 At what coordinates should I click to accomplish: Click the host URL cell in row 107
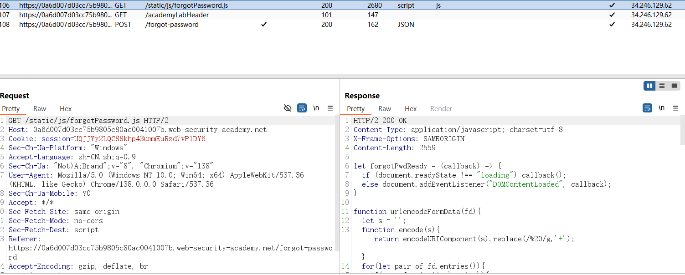point(65,15)
